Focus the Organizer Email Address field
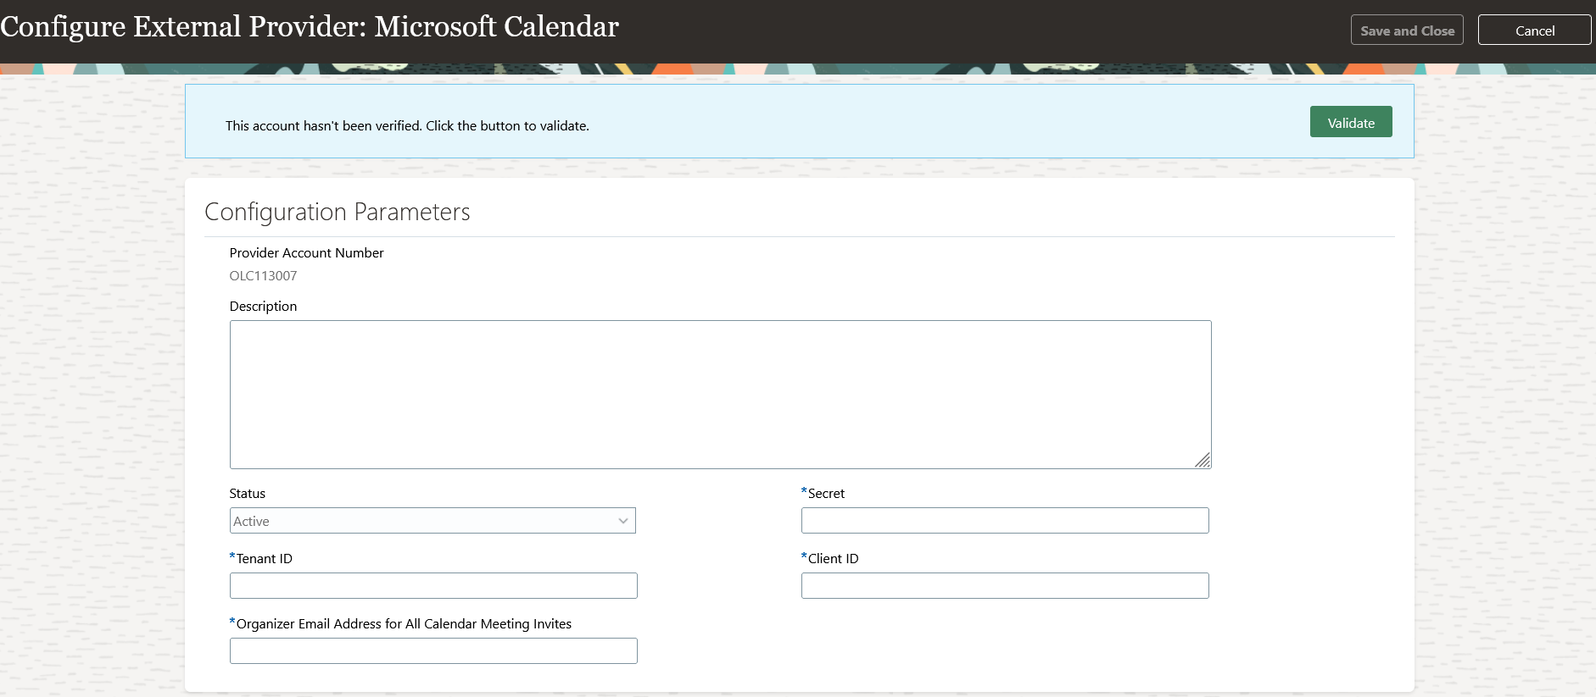The width and height of the screenshot is (1596, 697). tap(432, 651)
